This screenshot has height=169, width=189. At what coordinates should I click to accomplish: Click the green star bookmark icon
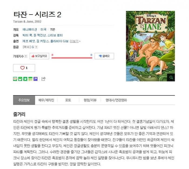point(25,79)
